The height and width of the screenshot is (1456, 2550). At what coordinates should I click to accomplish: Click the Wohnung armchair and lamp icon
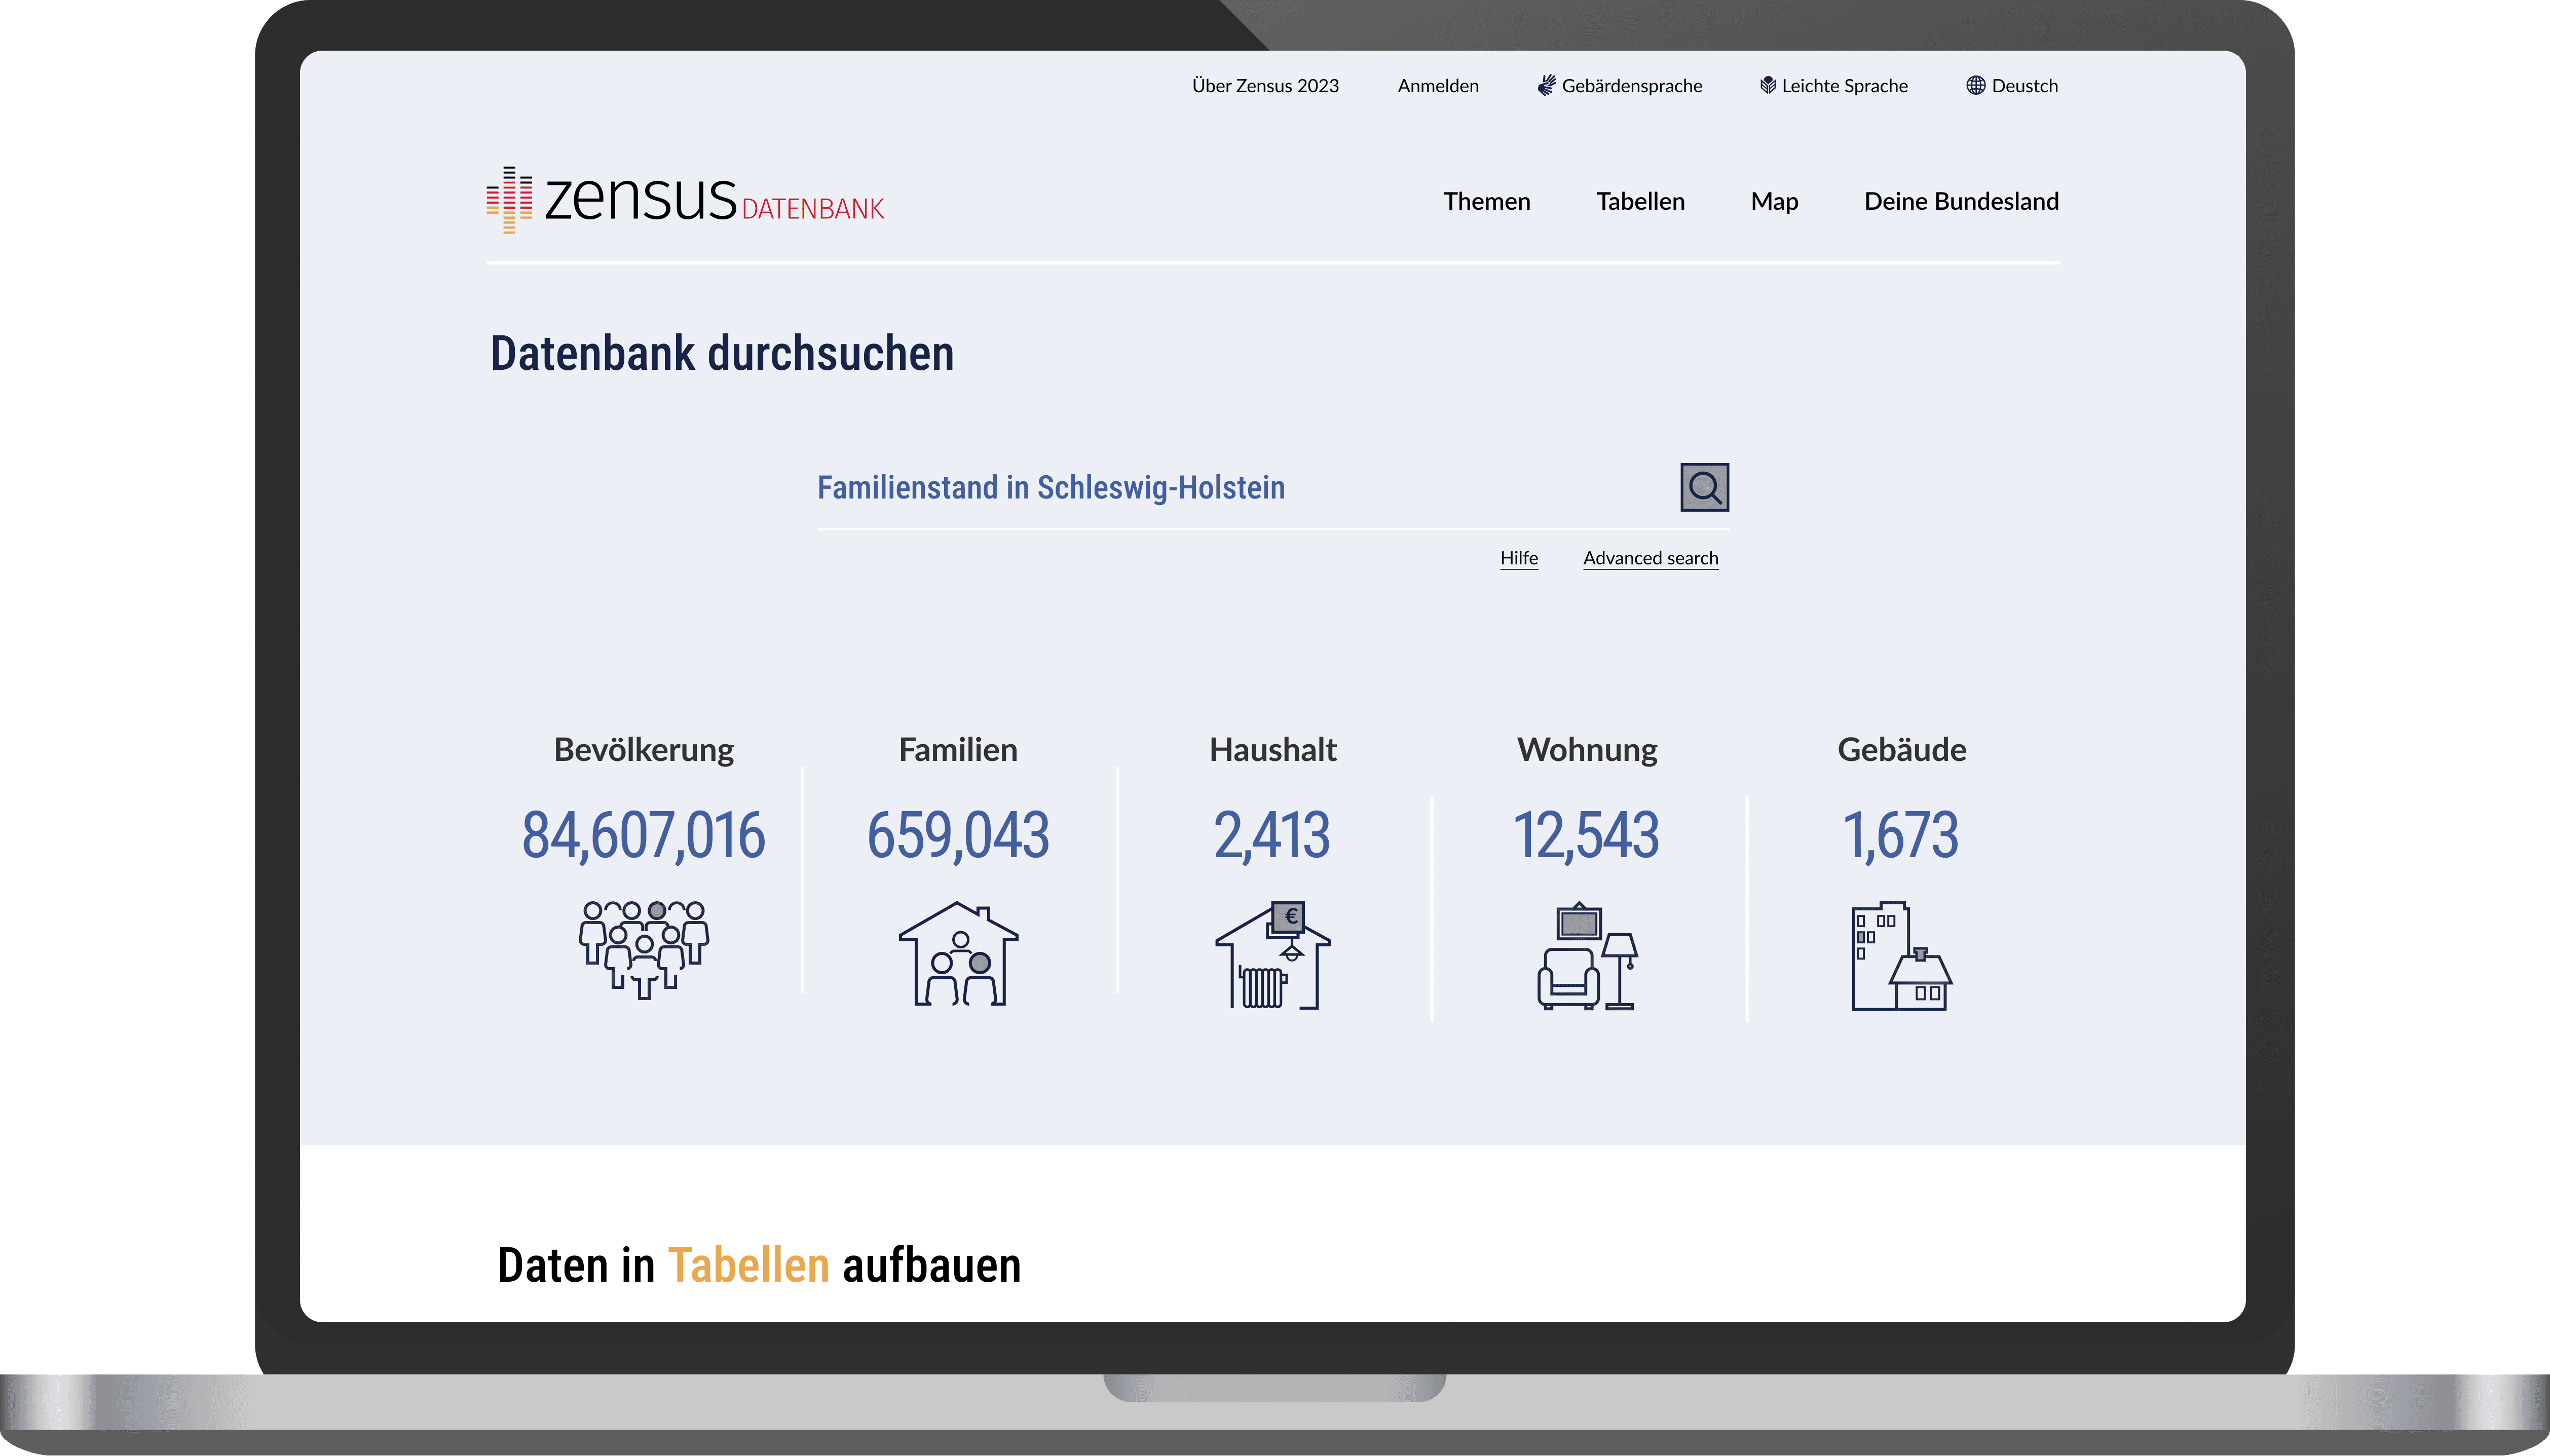[1588, 956]
